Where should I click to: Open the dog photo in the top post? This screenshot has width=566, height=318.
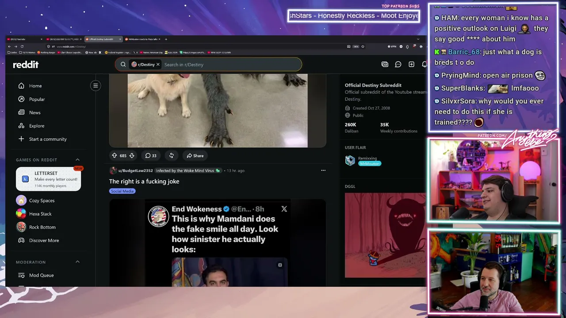[218, 110]
